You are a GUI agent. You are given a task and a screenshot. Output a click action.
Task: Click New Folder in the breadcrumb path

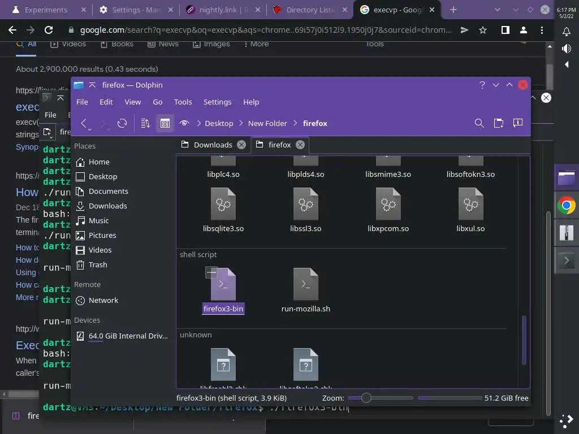(x=267, y=124)
